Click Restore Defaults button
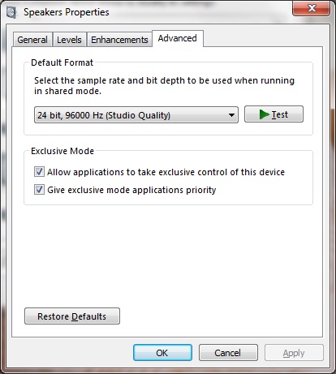This screenshot has width=336, height=374. tap(72, 316)
